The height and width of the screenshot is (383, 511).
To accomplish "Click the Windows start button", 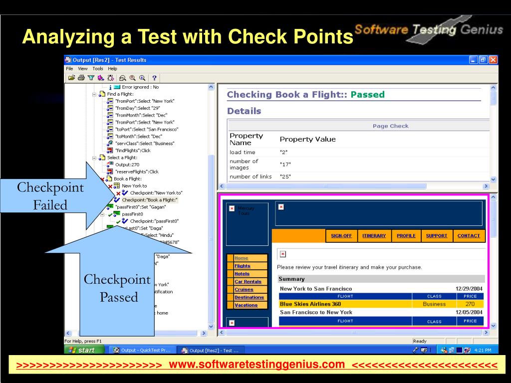I will 84,350.
